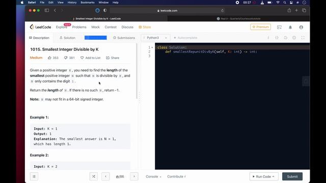Open the feedback tab on right edge

point(306,81)
